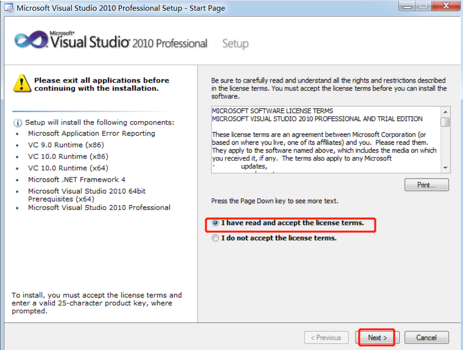463x350 pixels.
Task: Click the Microsoft Application Error Reporting entry
Action: tap(91, 133)
